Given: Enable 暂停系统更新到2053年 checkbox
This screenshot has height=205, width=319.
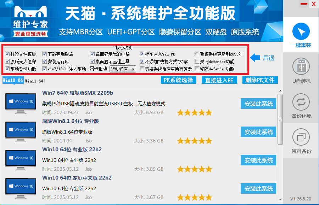Looking at the screenshot, I should click(197, 54).
